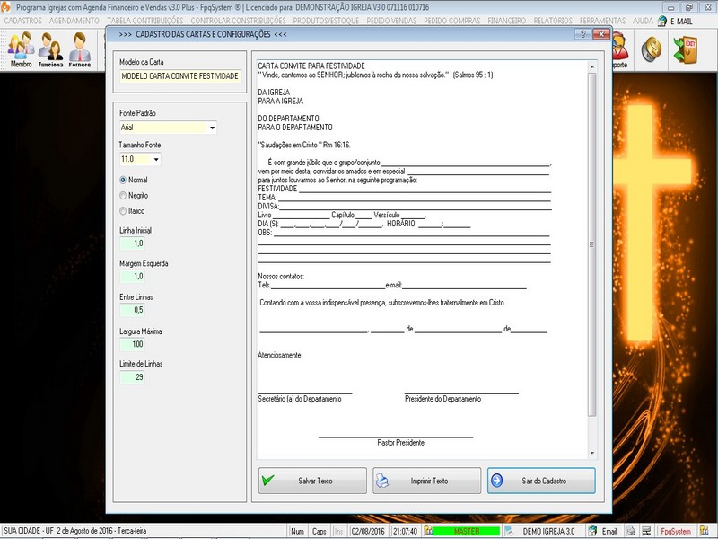Open the CADASTROS menu
The image size is (718, 539).
coord(23,21)
